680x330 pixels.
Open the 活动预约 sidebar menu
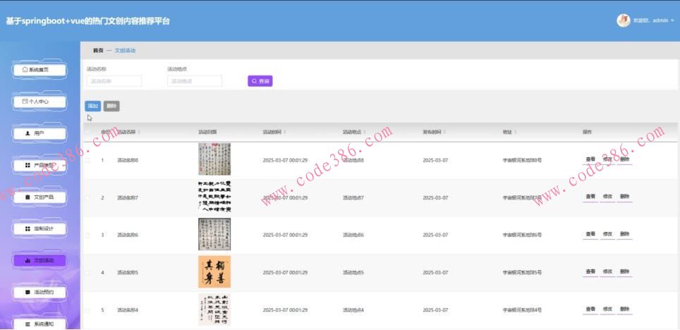40,292
